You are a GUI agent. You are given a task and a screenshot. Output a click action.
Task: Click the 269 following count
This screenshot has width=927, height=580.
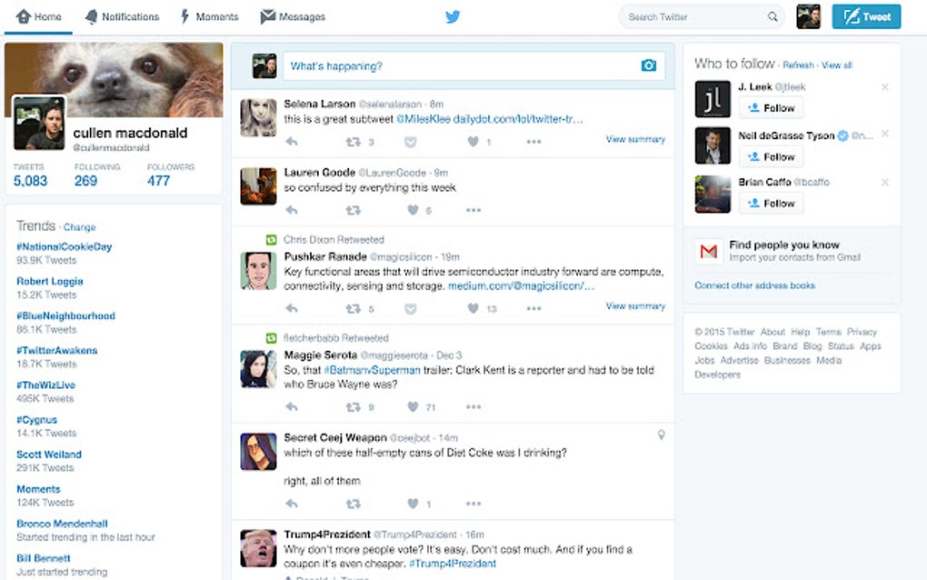[x=85, y=181]
